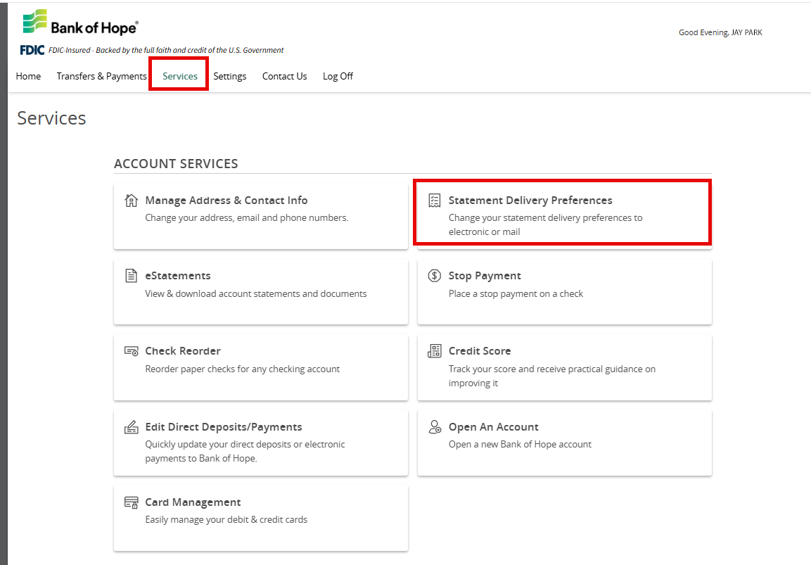Go to the Home menu
Image resolution: width=811 pixels, height=565 pixels.
click(28, 76)
